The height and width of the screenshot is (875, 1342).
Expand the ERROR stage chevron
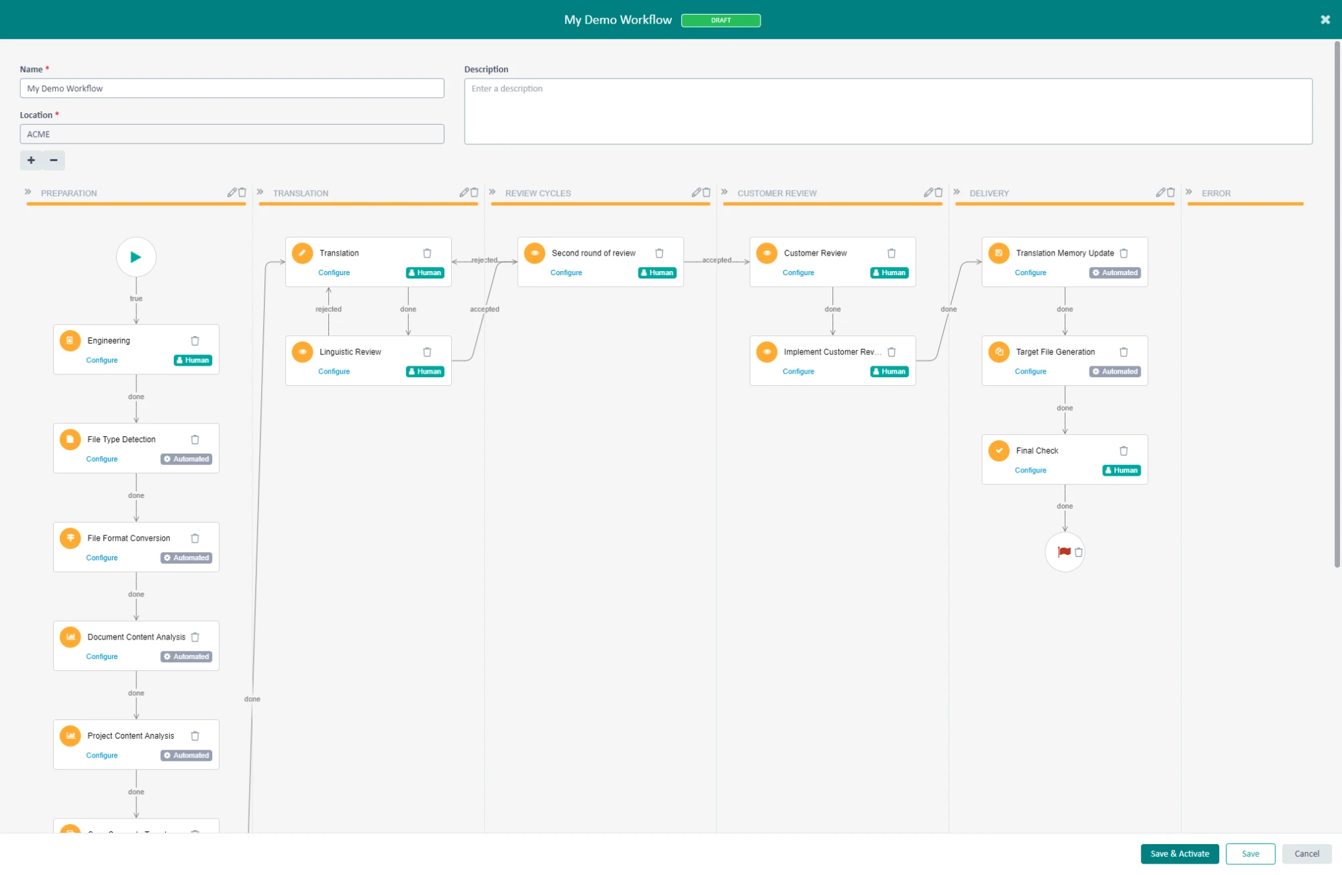1189,193
